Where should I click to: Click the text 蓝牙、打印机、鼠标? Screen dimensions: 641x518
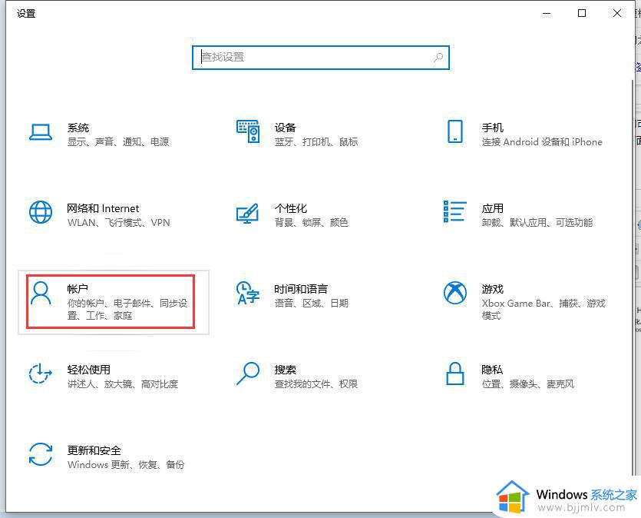point(316,142)
